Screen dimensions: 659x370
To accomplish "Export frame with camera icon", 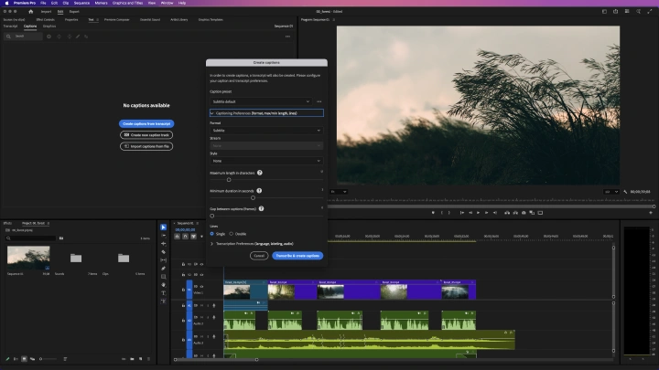I will pos(524,213).
